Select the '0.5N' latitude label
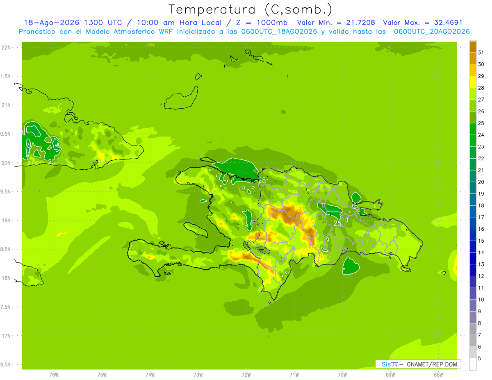492x380 pixels. click(x=6, y=134)
